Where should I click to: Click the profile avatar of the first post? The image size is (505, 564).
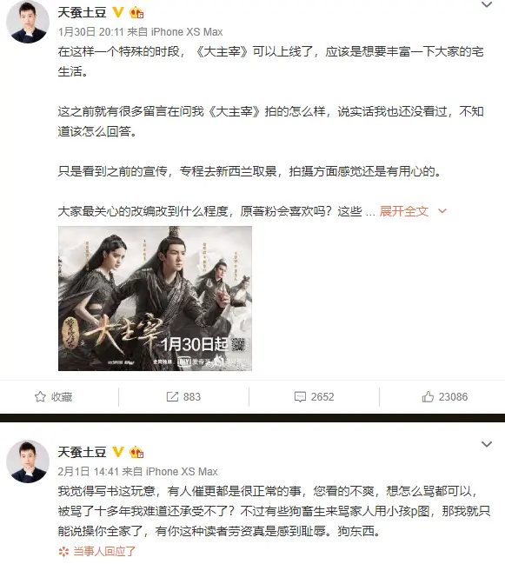pyautogui.click(x=28, y=22)
